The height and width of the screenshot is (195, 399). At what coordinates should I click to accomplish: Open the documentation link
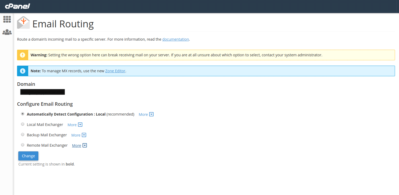[x=175, y=39]
